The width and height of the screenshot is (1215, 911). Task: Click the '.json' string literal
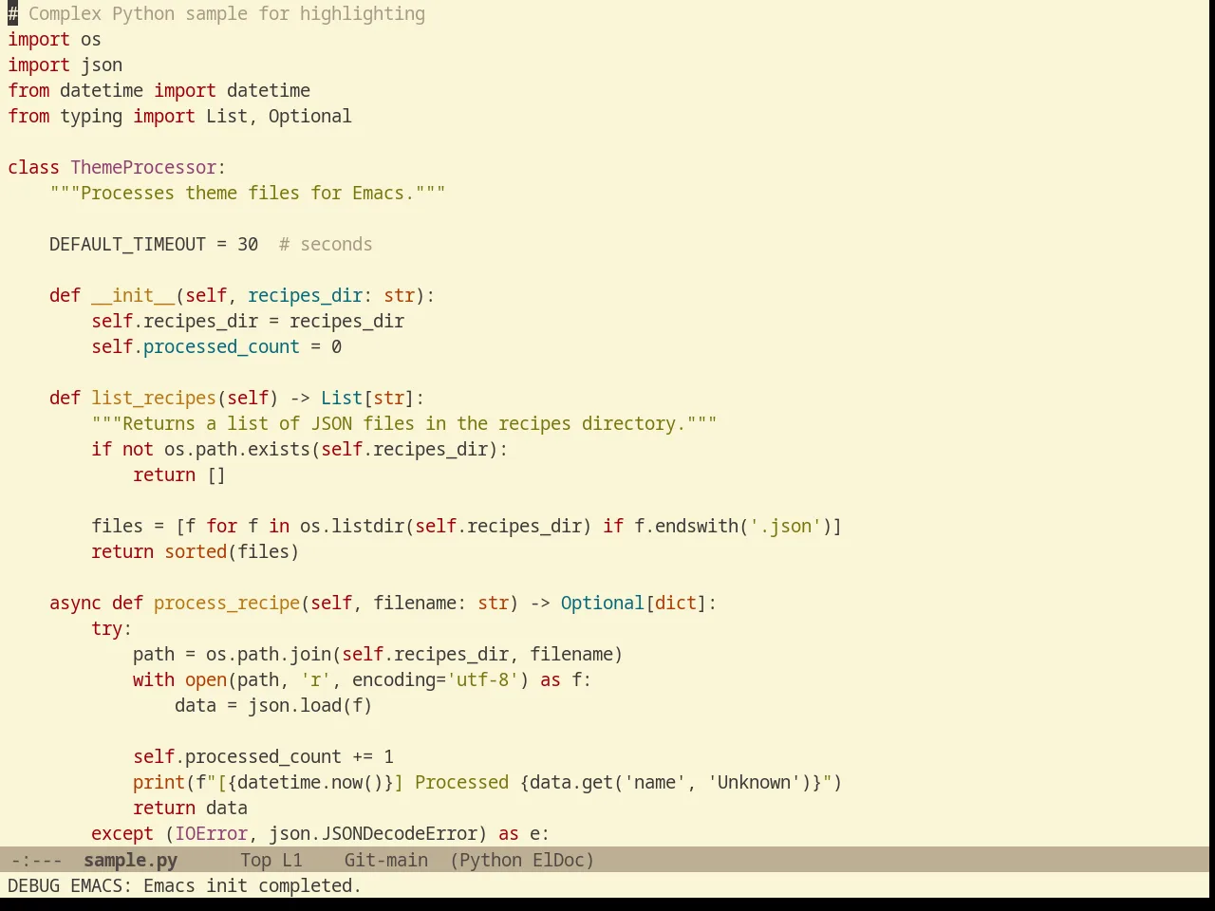coord(785,526)
